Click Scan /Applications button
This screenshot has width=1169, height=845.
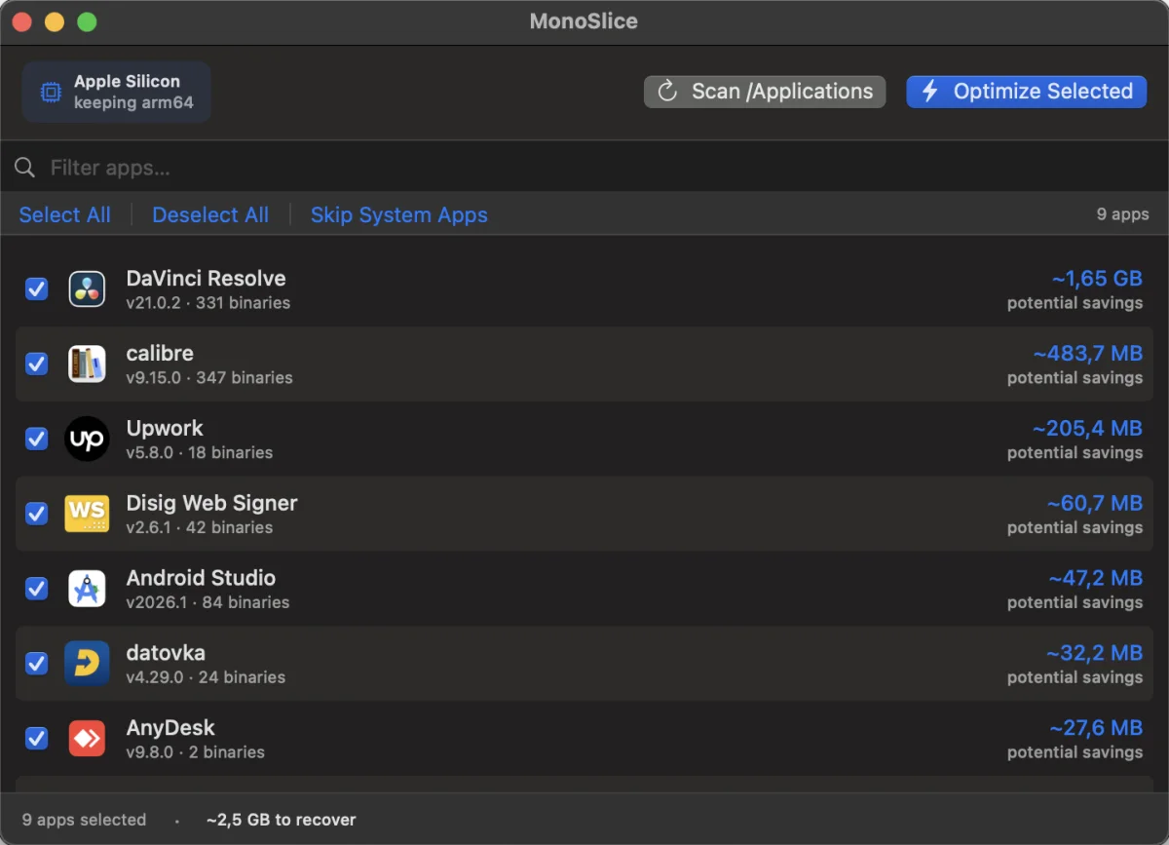pyautogui.click(x=765, y=92)
